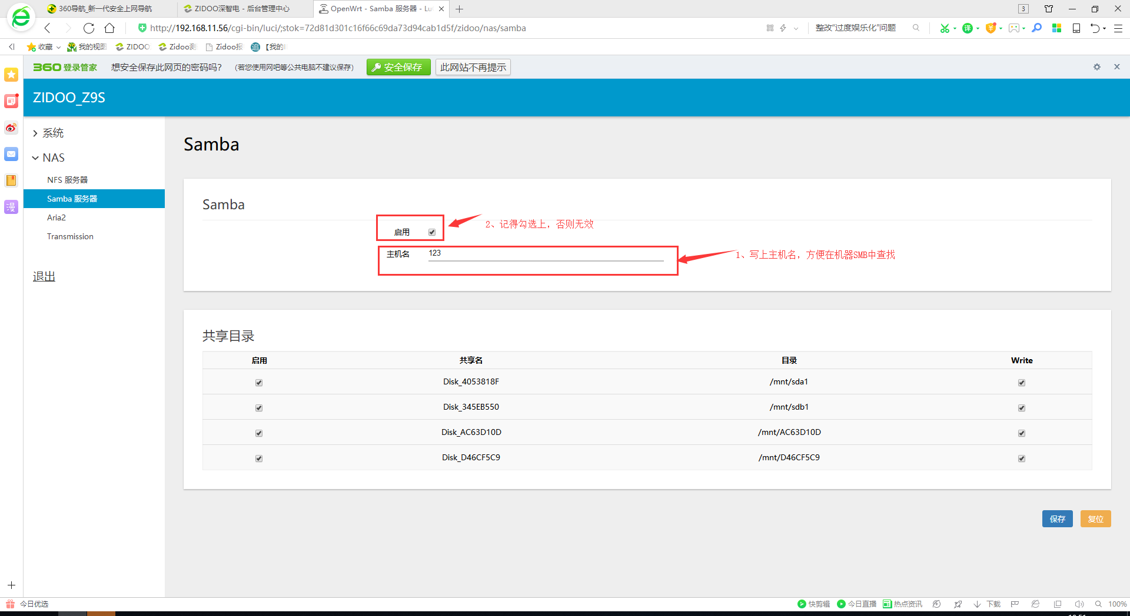Toggle the Samba 启用 checkbox
The width and height of the screenshot is (1130, 616).
(432, 232)
